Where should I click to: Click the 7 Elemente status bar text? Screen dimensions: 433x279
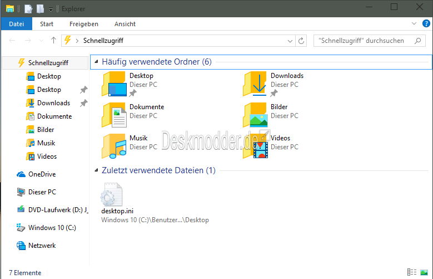point(25,273)
